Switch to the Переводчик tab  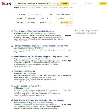pyautogui.click(x=64, y=8)
